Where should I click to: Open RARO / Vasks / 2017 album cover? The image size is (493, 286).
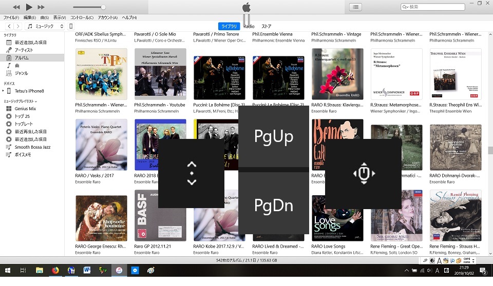coord(101,145)
